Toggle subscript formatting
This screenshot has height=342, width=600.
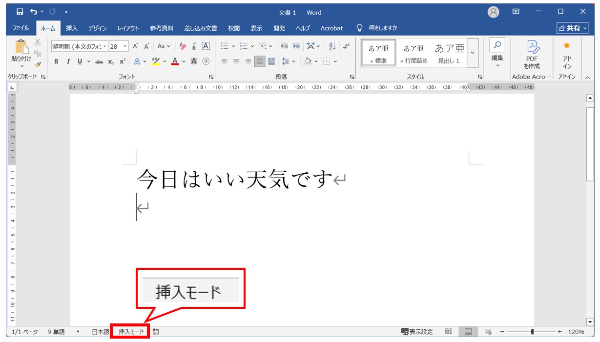[x=111, y=61]
